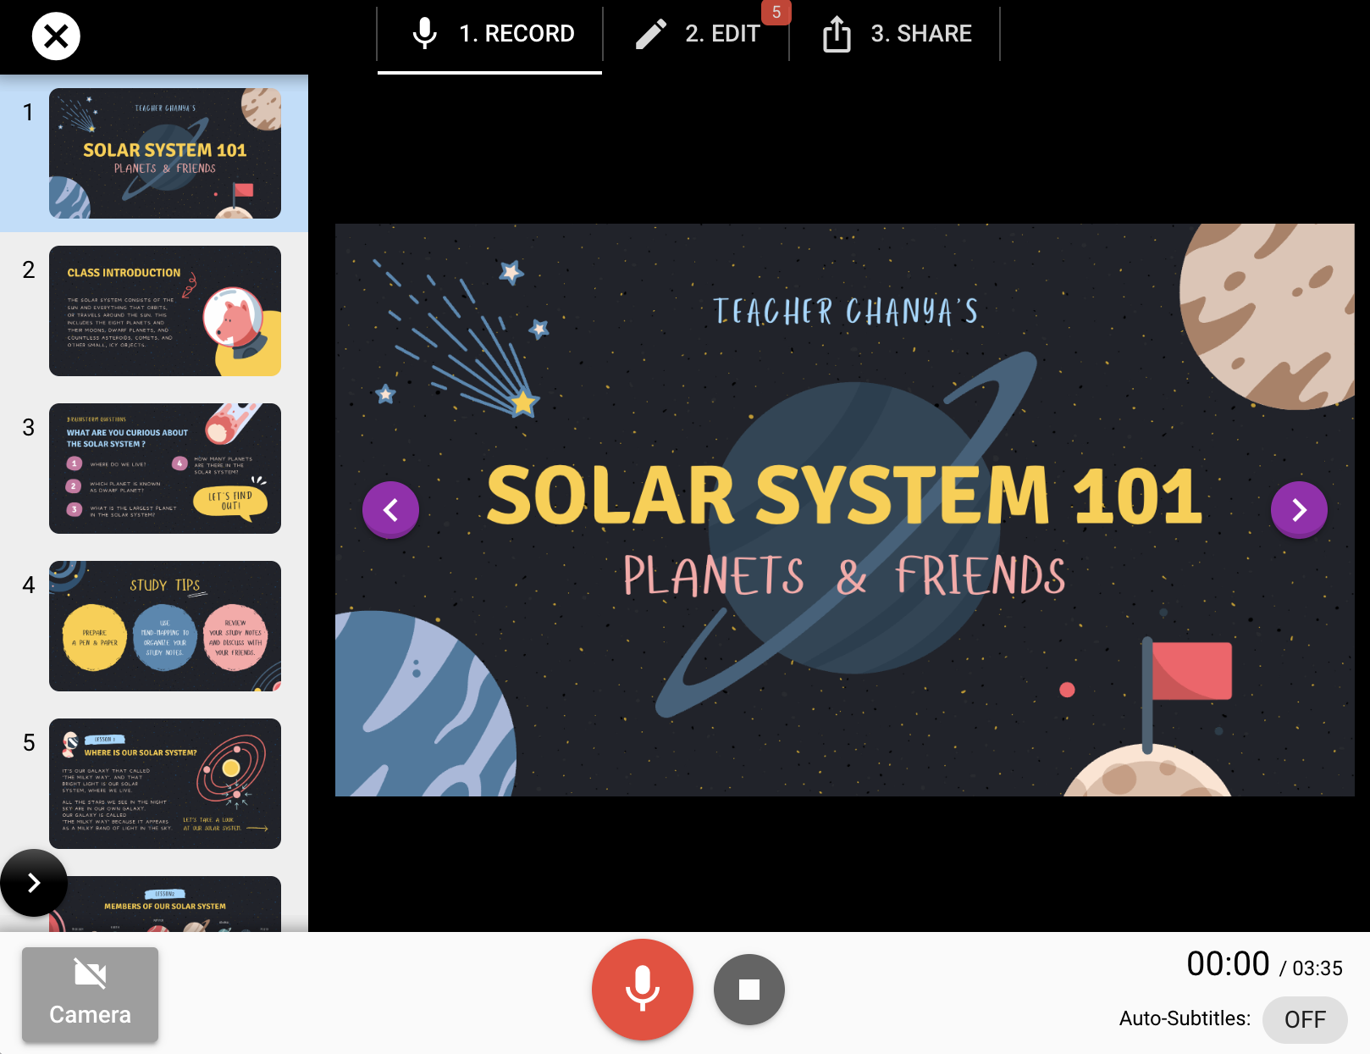Stop recording with the square stop button
The width and height of the screenshot is (1370, 1054).
749,989
